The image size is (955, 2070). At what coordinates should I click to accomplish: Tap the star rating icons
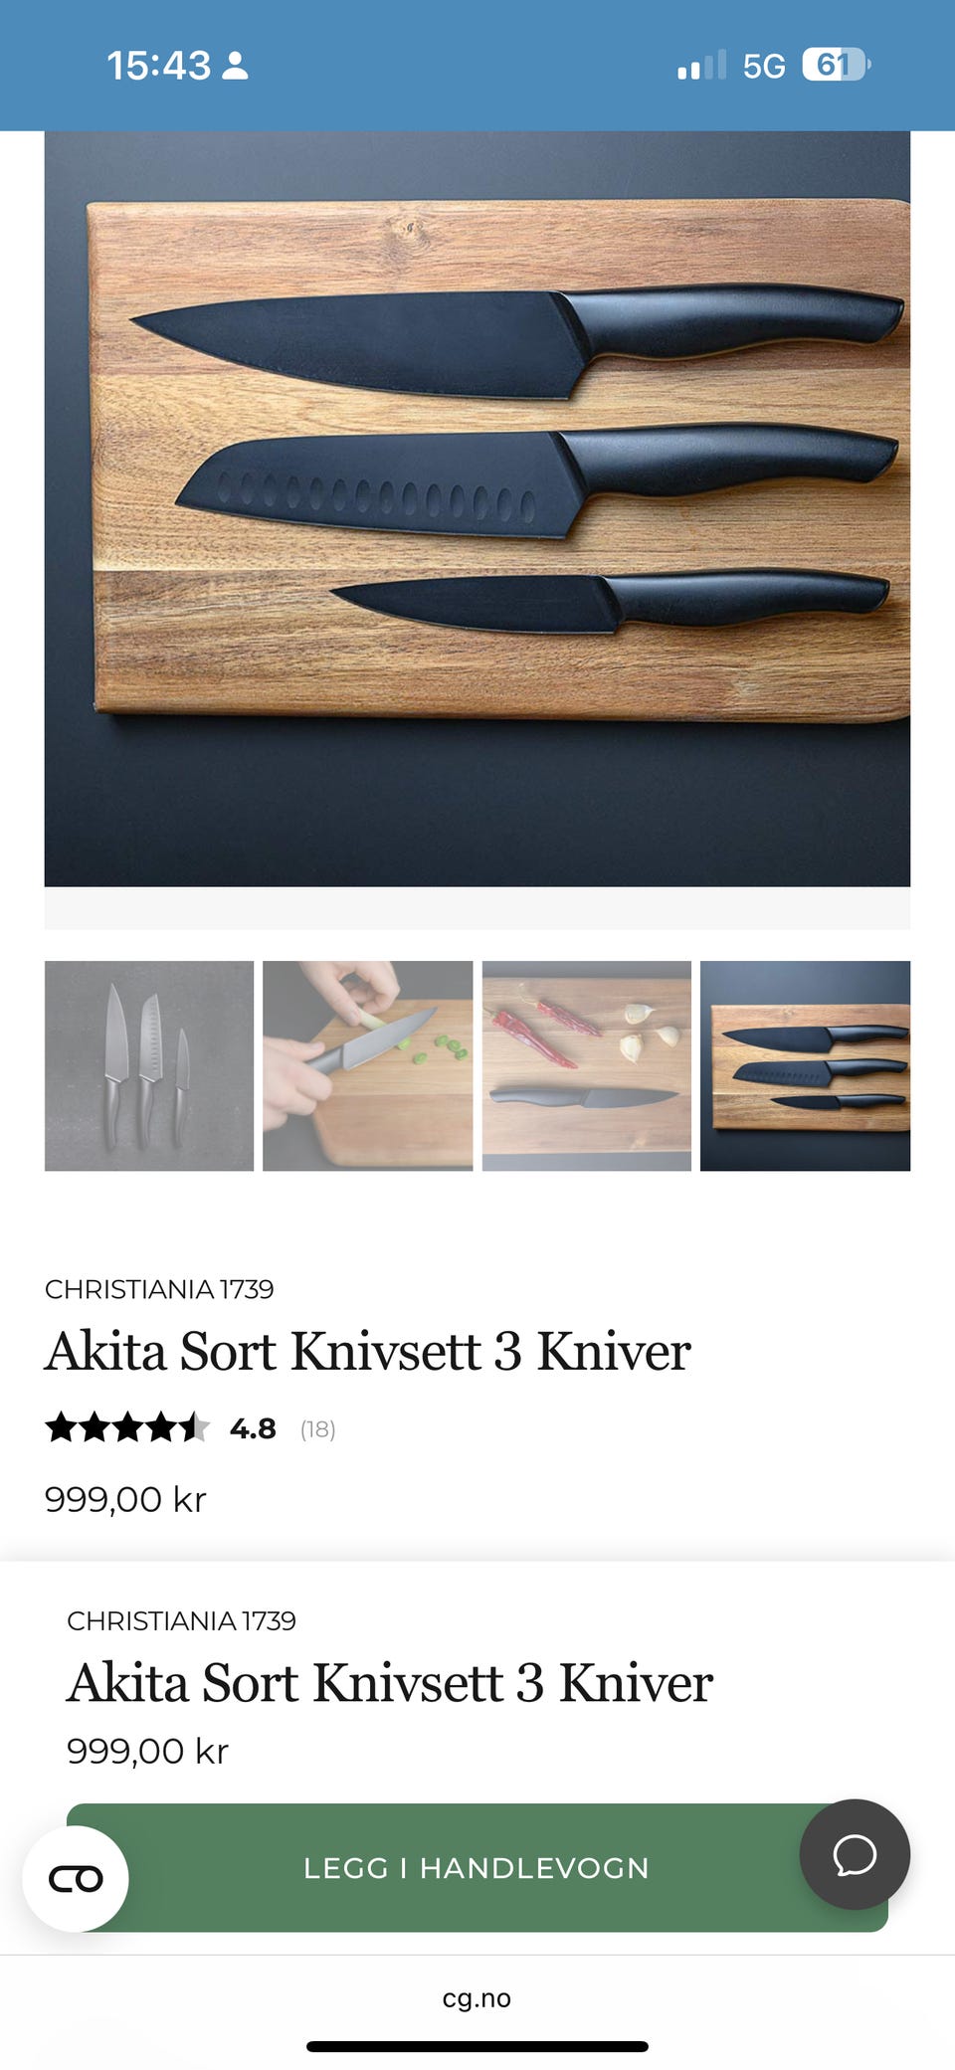coord(127,1428)
